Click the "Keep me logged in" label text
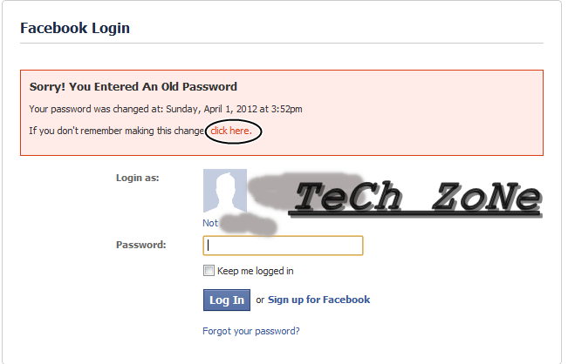 click(x=255, y=271)
